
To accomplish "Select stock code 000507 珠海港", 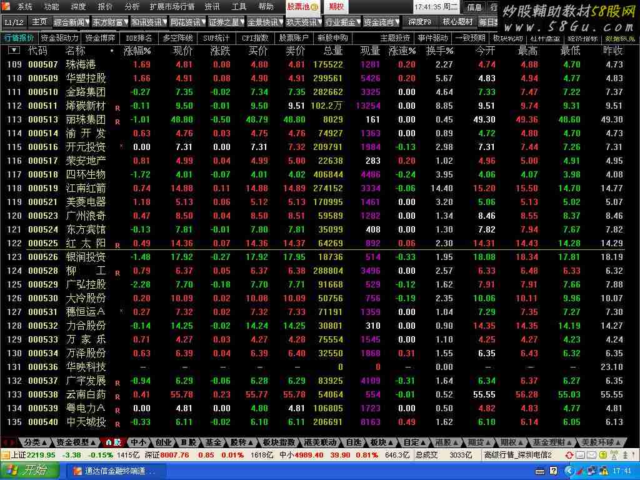I will tap(43, 64).
